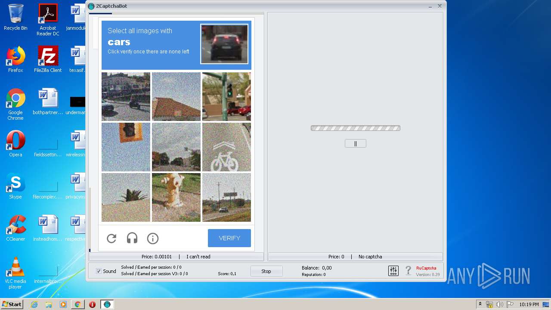This screenshot has height=310, width=551.
Task: Show hidden system tray icons
Action: click(480, 304)
